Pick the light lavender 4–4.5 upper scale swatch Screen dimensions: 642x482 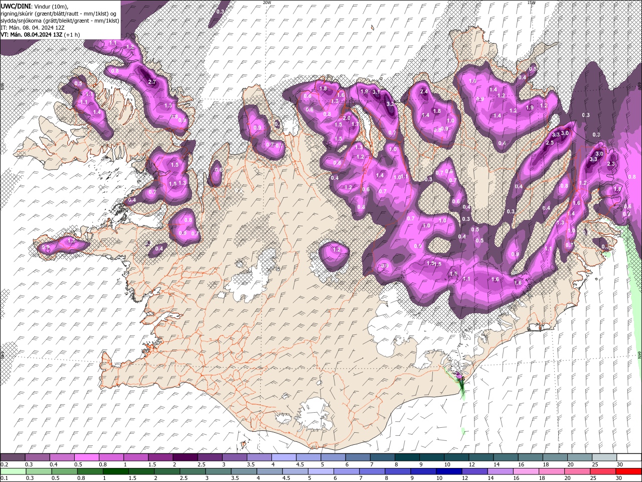coord(284,457)
